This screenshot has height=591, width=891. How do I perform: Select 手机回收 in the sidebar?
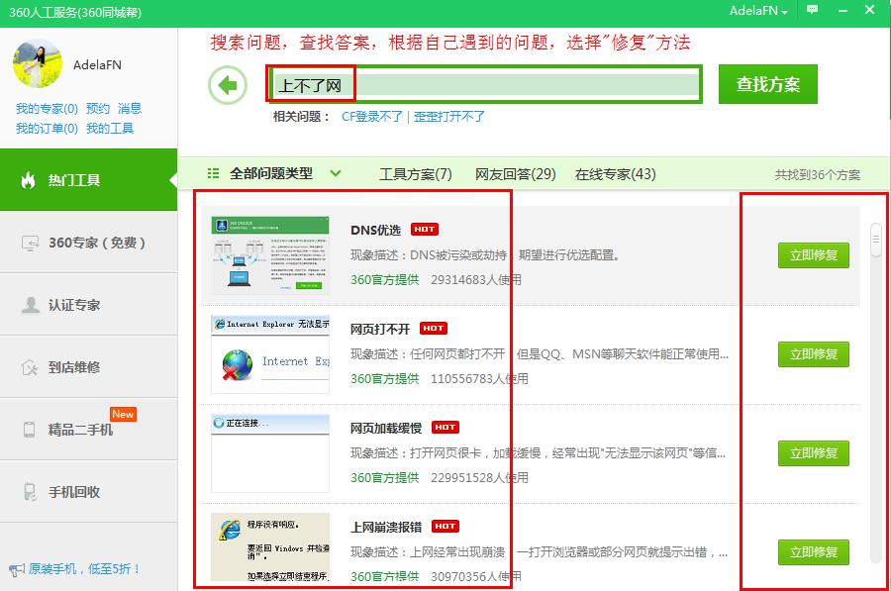tap(89, 492)
